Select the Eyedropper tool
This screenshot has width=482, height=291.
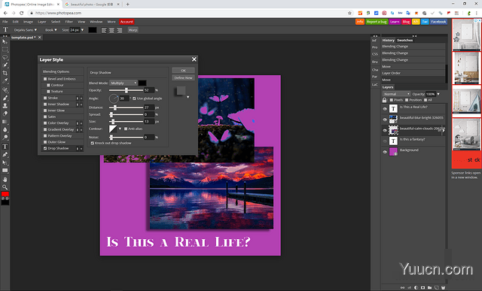click(5, 80)
